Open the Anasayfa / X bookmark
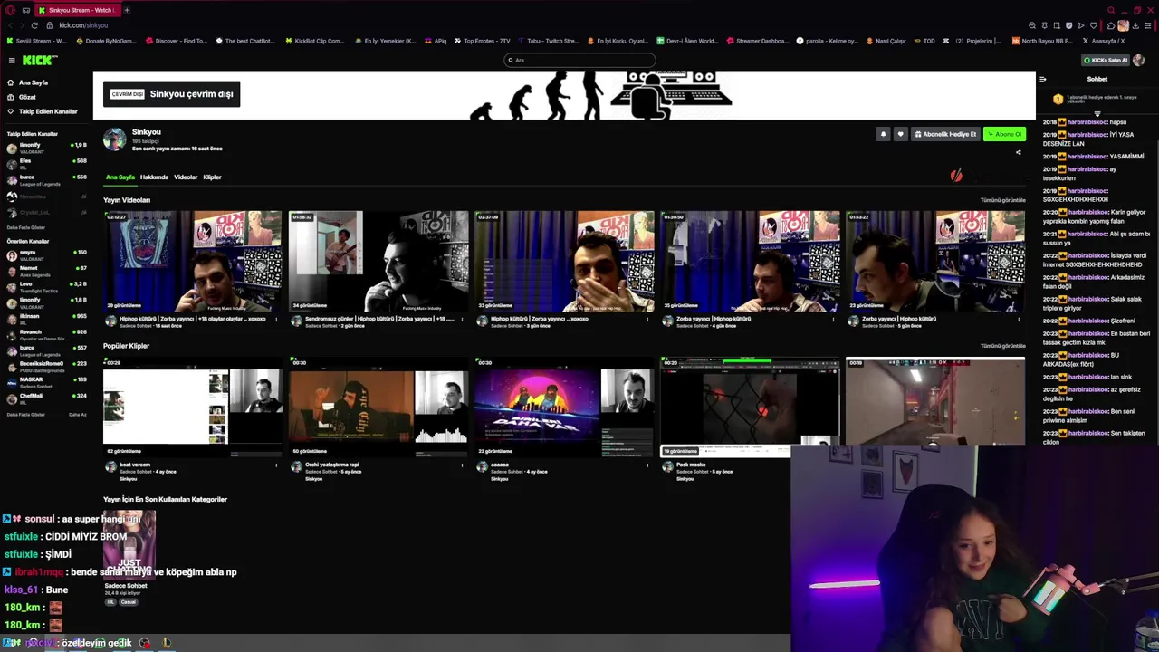 (x=1103, y=41)
